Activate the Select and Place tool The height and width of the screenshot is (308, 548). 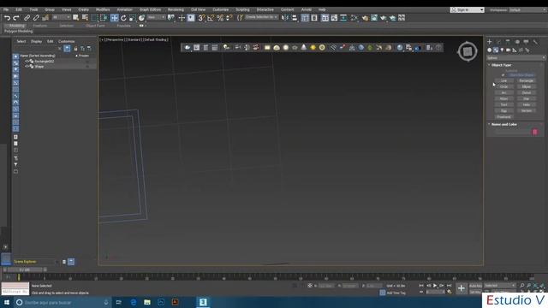(141, 18)
